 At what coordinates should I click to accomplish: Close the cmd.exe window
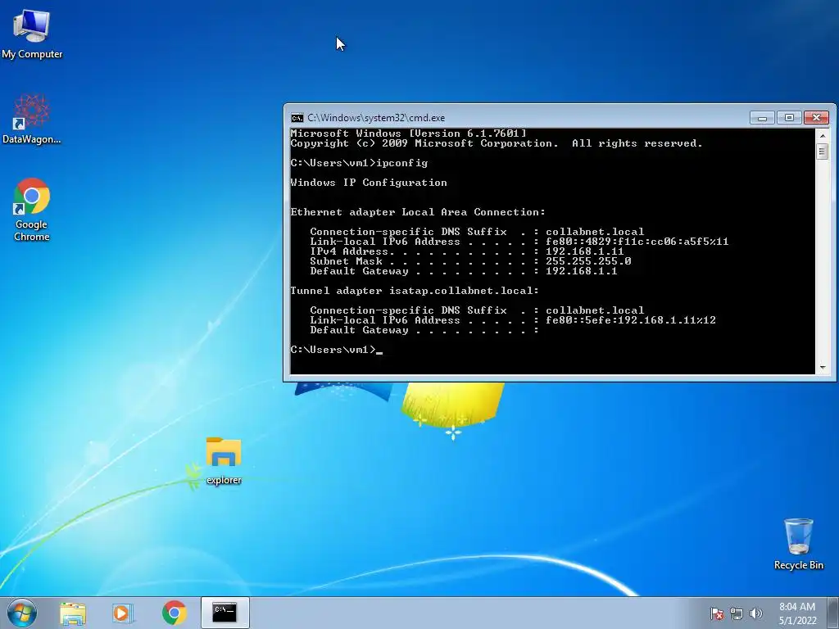(x=816, y=118)
